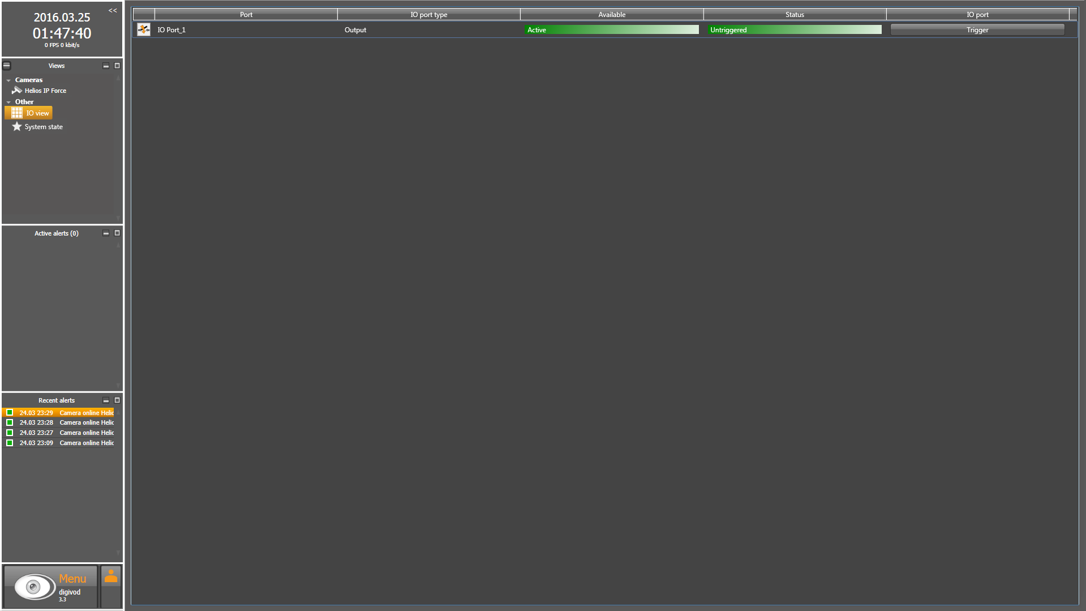Click the Helios IP Force camera icon

[17, 91]
